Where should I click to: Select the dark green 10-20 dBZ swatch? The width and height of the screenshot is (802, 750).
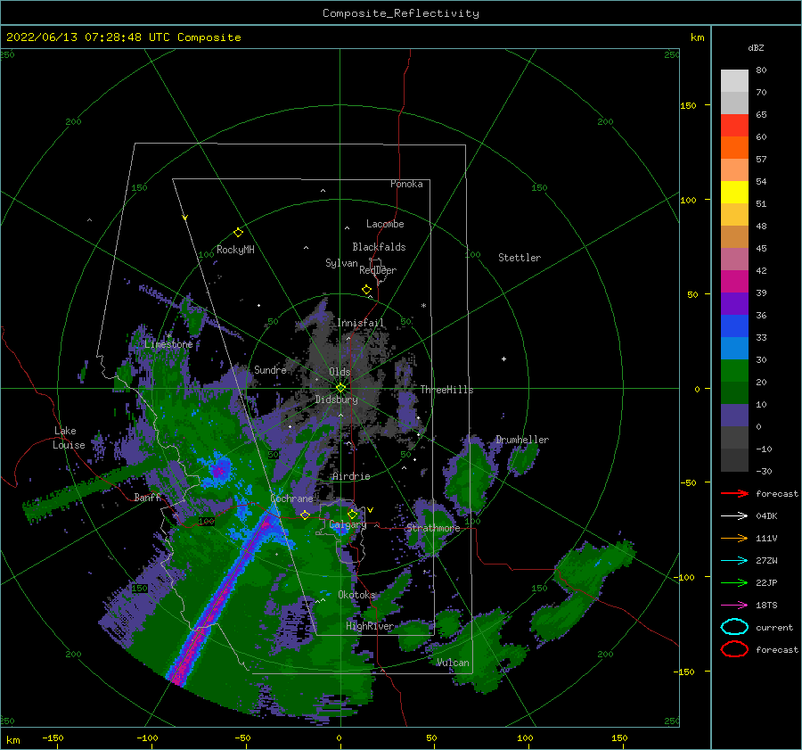click(734, 392)
